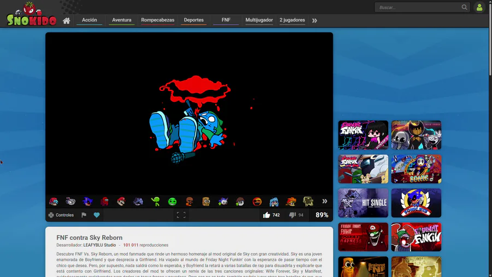The image size is (492, 277).
Task: Open the VS Sonic game thumbnail
Action: click(x=416, y=169)
